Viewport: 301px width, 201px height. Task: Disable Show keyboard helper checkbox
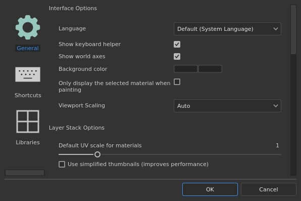tap(177, 44)
